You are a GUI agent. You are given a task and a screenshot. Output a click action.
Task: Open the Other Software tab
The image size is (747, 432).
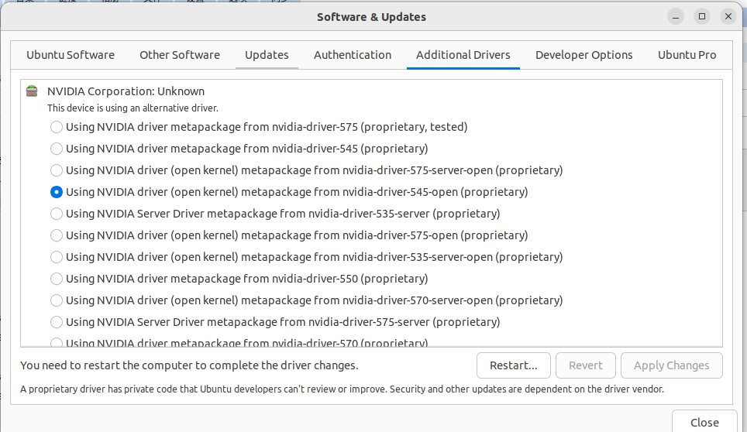[180, 55]
